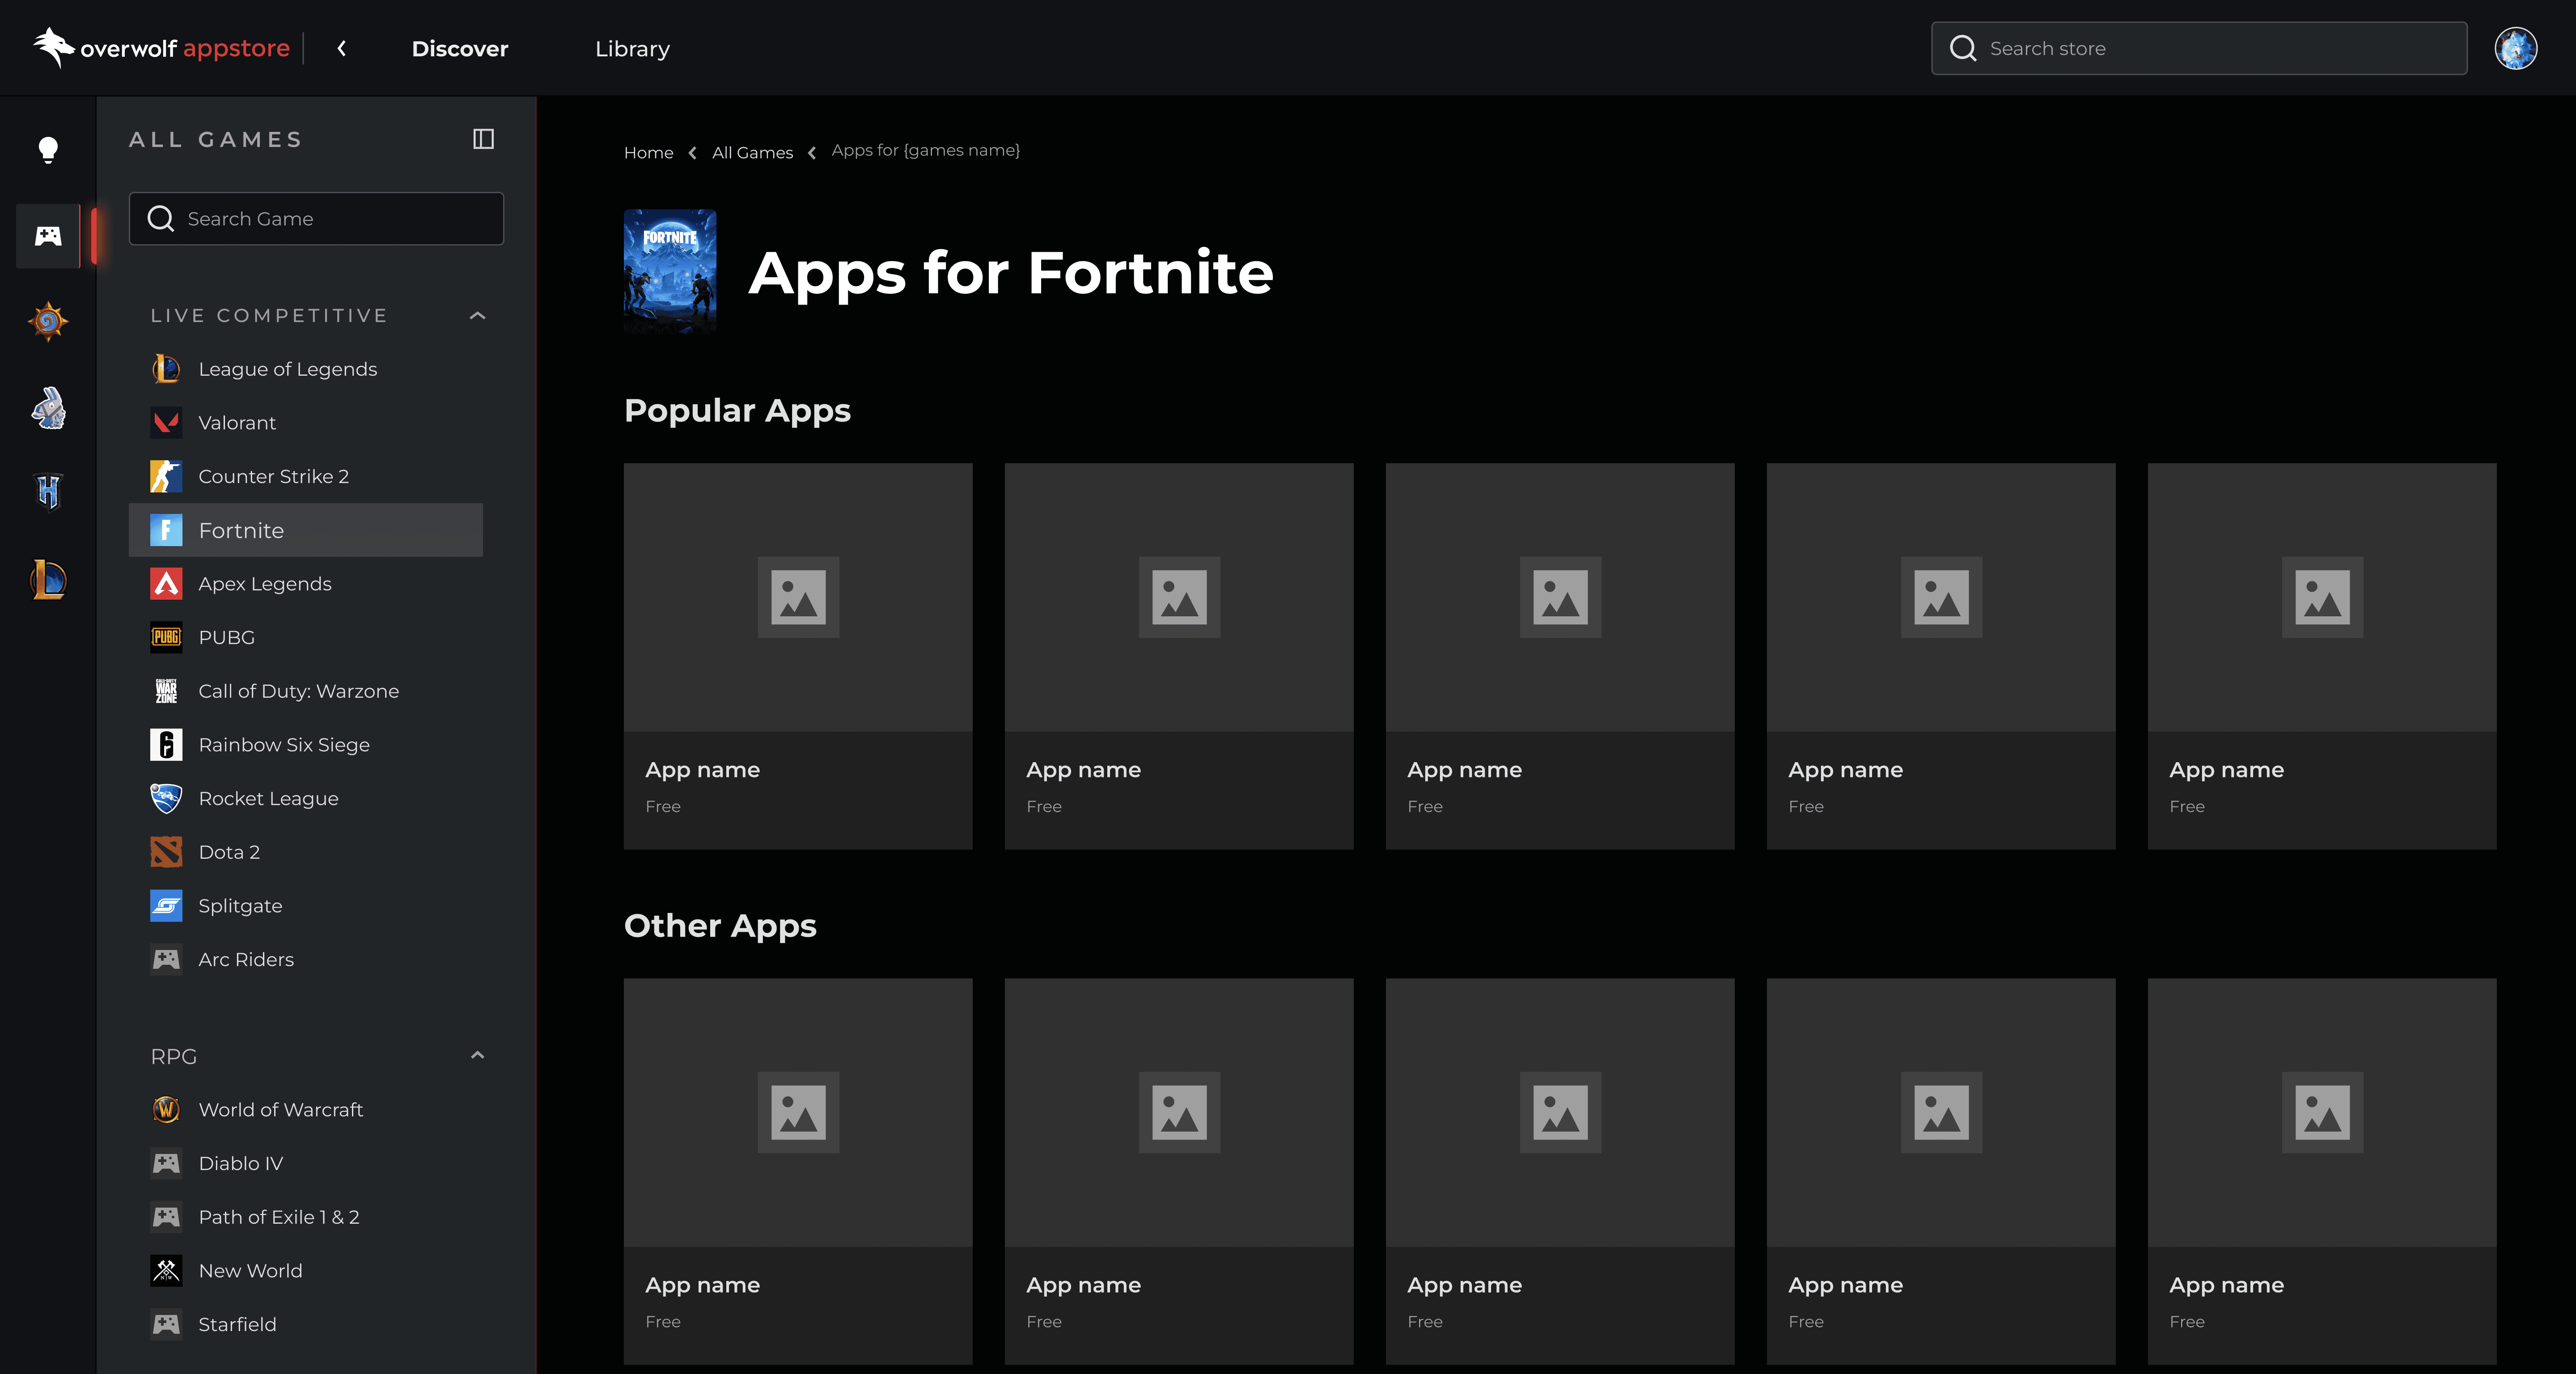Click the Overwolf appstore logo
This screenshot has height=1374, width=2576.
tap(162, 48)
